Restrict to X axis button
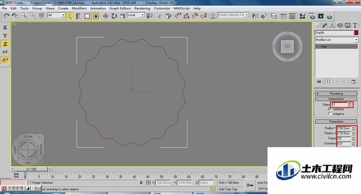This screenshot has height=194, width=361. click(5, 27)
